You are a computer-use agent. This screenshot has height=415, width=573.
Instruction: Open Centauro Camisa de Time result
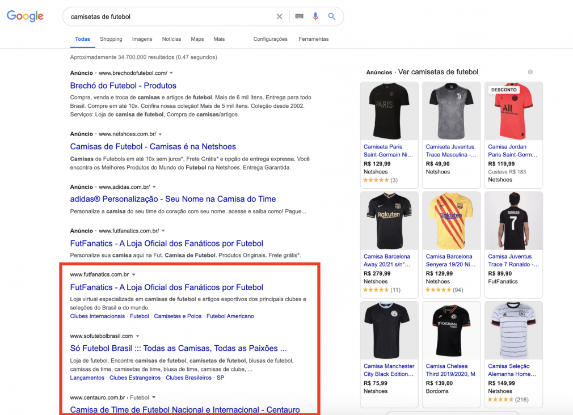click(185, 409)
